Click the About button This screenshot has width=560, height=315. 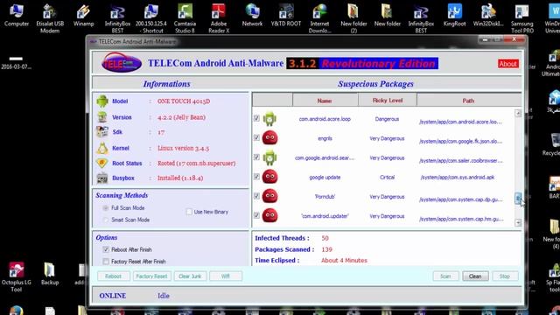(x=507, y=64)
